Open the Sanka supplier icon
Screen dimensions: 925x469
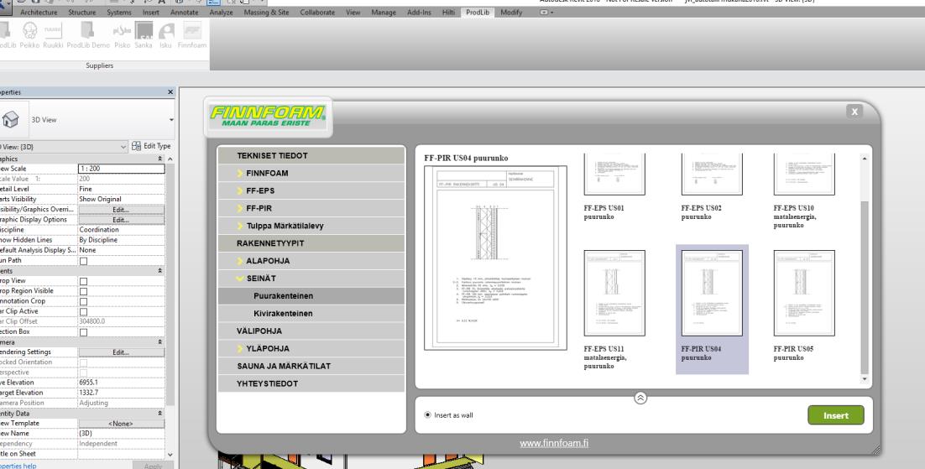[x=144, y=34]
